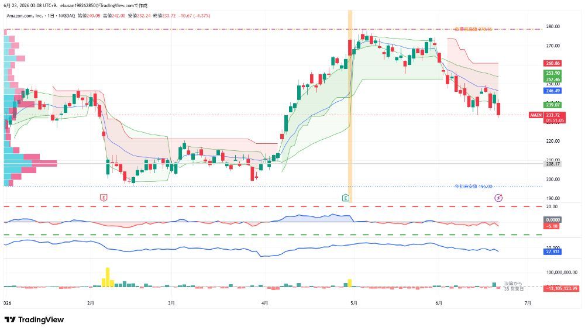This screenshot has width=585, height=331.
Task: Click the 5月 time axis label
Action: pyautogui.click(x=354, y=304)
